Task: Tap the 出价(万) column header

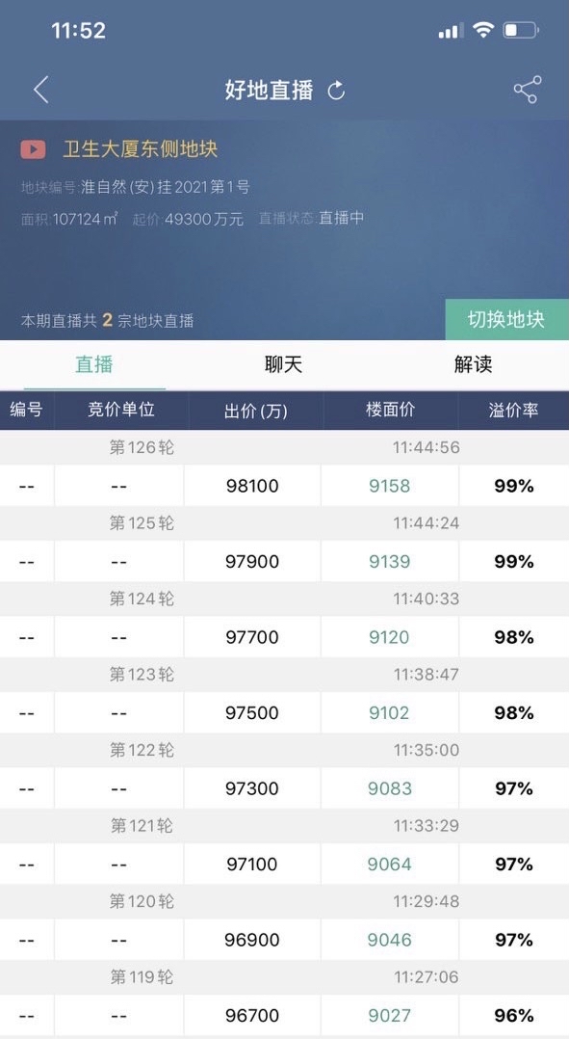Action: [256, 411]
